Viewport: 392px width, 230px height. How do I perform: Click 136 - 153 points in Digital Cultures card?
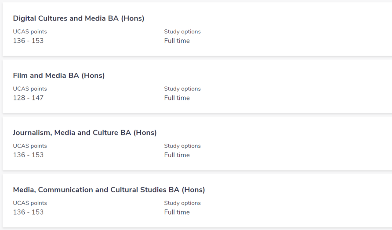coord(28,41)
